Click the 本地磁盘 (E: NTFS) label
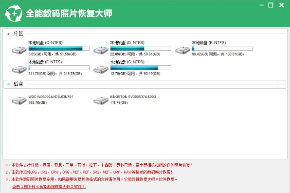 209,43
